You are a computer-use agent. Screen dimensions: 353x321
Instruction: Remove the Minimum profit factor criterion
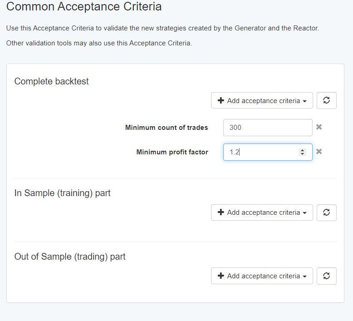coord(319,152)
